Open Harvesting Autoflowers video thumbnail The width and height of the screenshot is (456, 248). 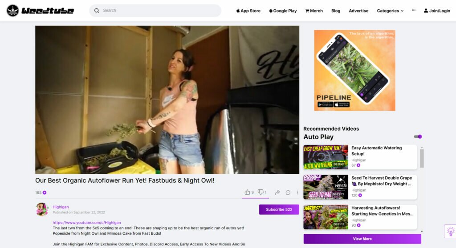coord(326,217)
